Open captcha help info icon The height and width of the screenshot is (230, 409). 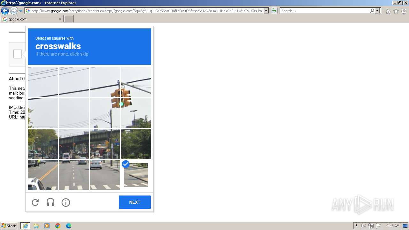66,202
